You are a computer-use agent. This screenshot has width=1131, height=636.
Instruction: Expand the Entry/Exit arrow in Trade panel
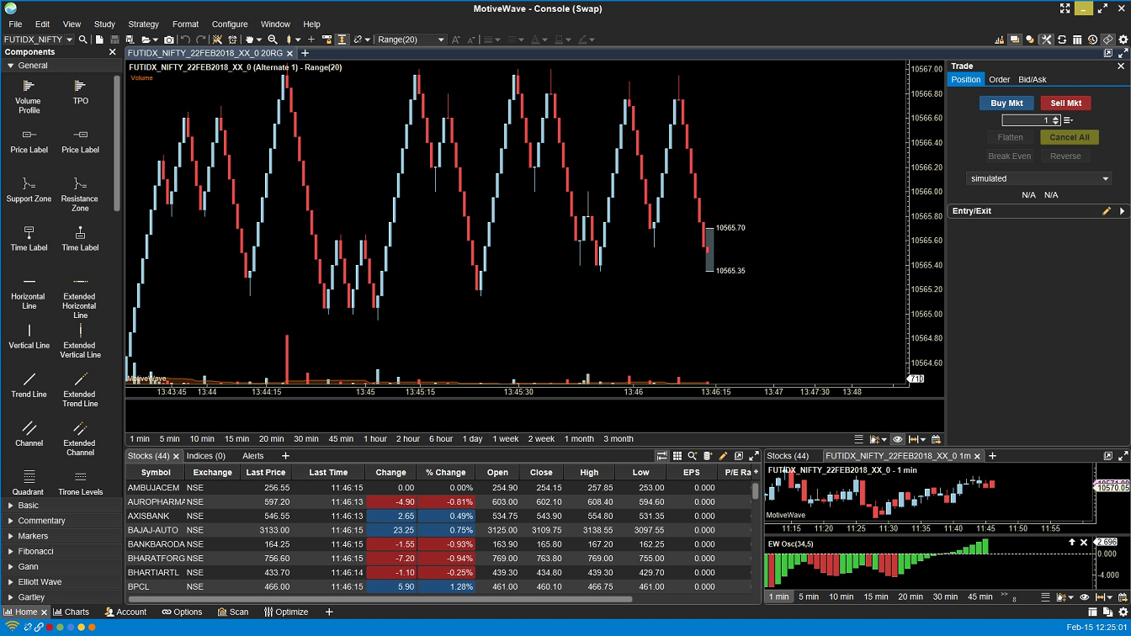(1122, 211)
